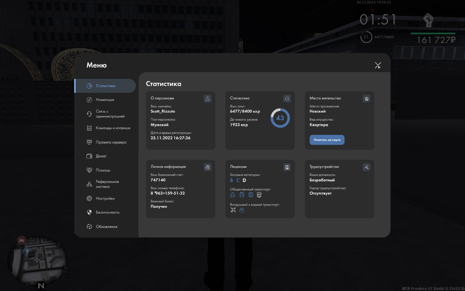
Task: Click the category D license letter
Action: coord(244,180)
